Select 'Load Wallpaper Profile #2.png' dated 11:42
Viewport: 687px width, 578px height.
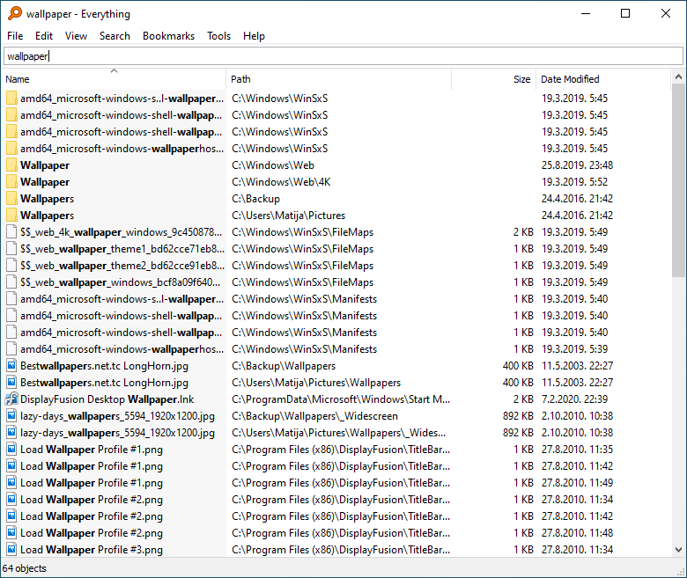pos(91,516)
